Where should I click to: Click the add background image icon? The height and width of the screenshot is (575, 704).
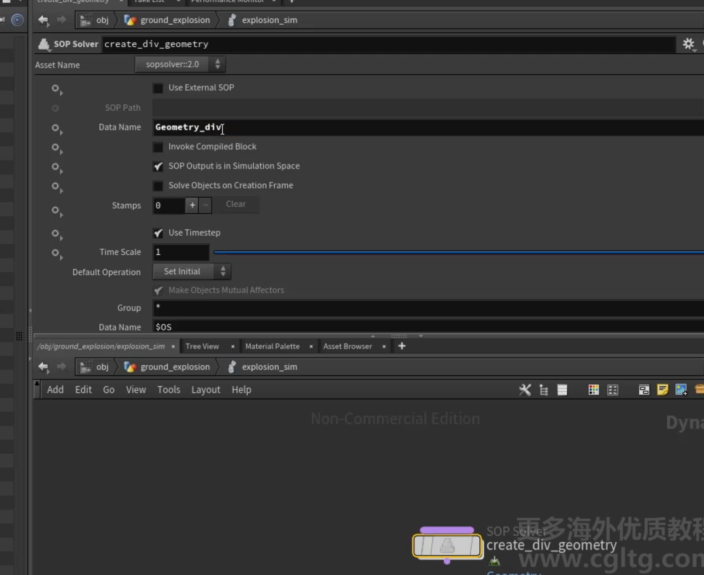pyautogui.click(x=681, y=390)
